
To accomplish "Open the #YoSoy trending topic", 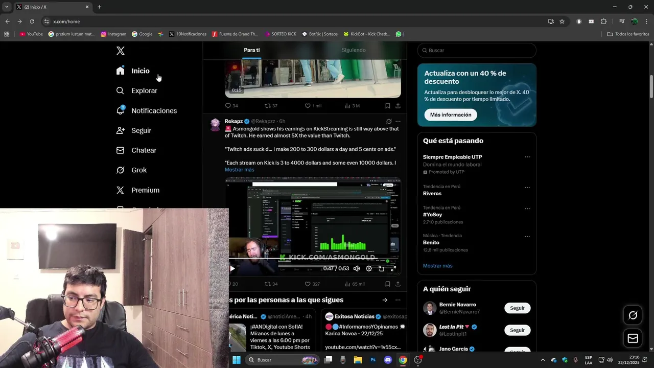I will 432,215.
